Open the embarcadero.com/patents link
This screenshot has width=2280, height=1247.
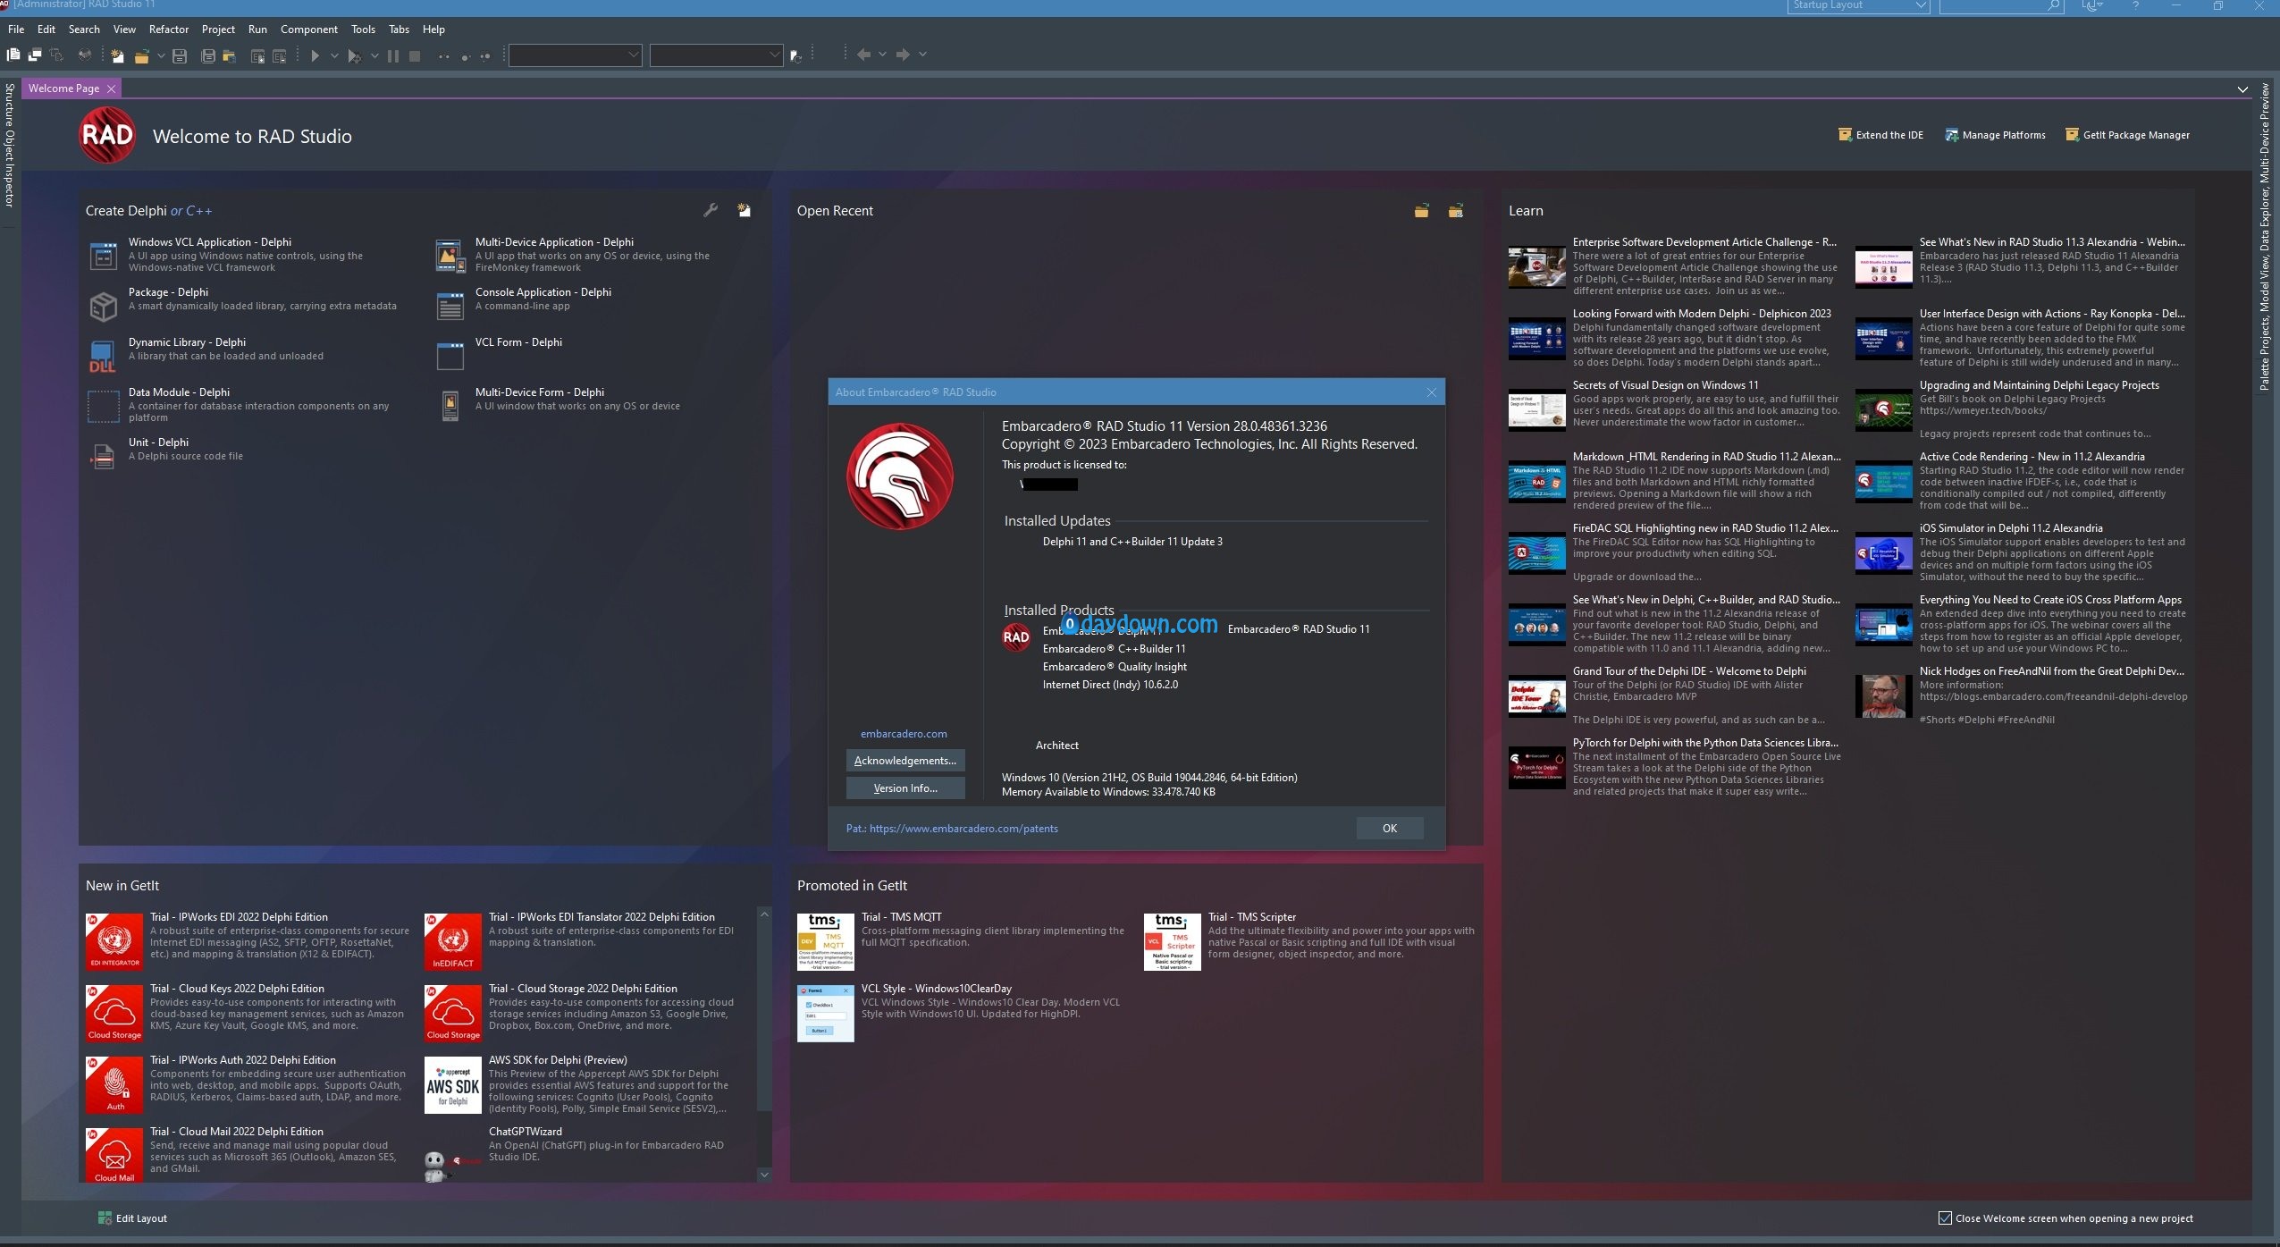(963, 829)
